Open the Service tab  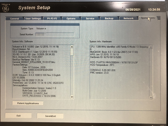[90, 18]
